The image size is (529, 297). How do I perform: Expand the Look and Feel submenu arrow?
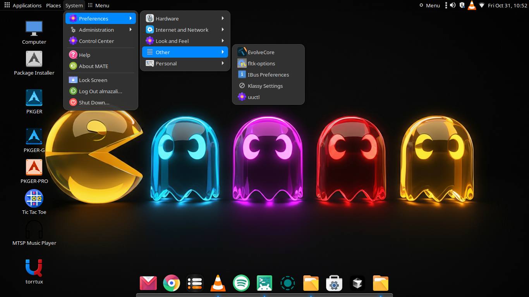(x=223, y=41)
